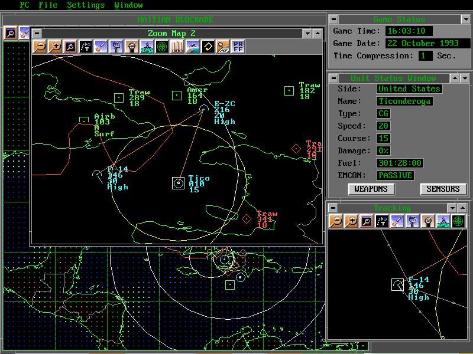473x354 pixels.
Task: Click Tracking window down arrow button
Action: [452, 208]
